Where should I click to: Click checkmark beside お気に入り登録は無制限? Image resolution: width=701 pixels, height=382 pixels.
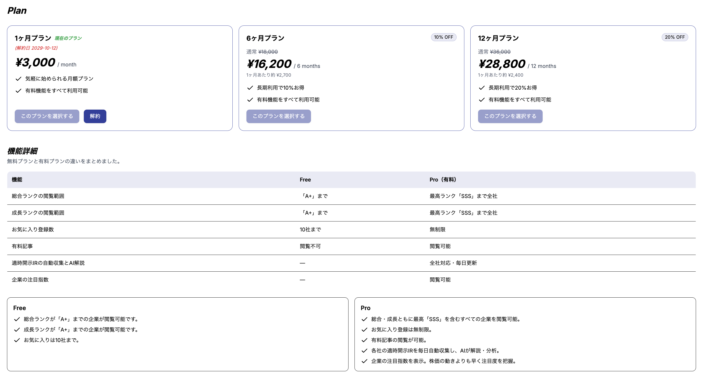[364, 330]
